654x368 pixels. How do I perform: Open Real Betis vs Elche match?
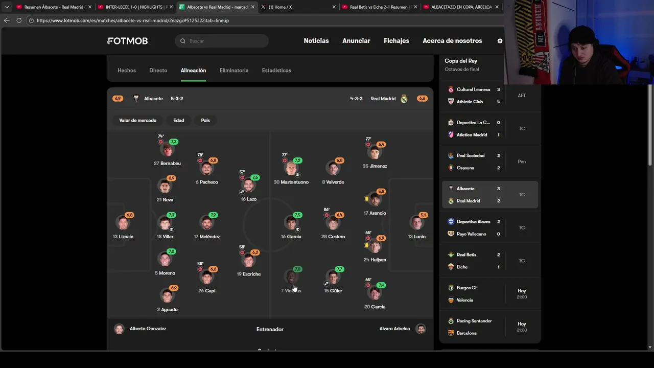[490, 261]
